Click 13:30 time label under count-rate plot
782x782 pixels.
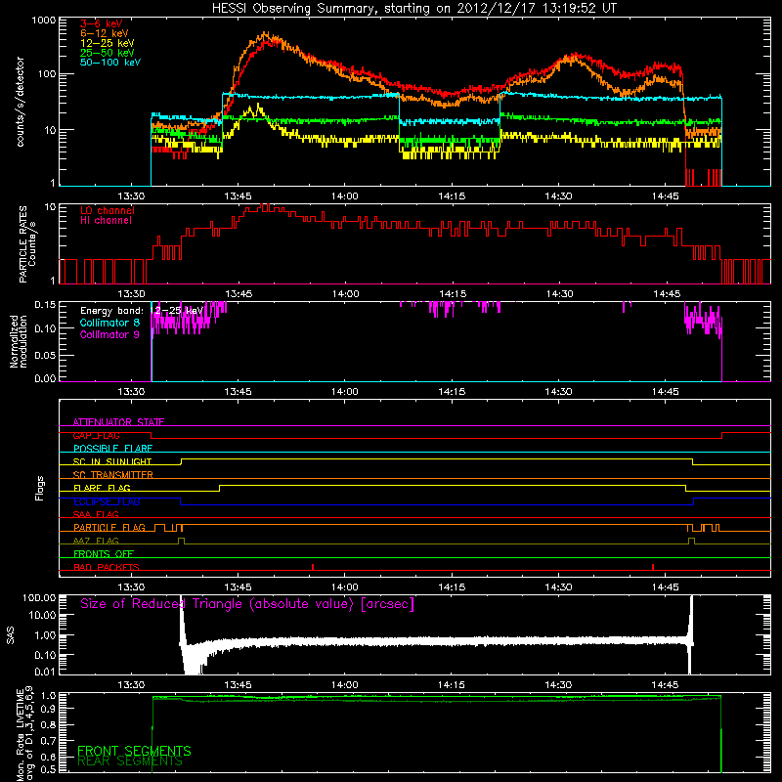131,196
